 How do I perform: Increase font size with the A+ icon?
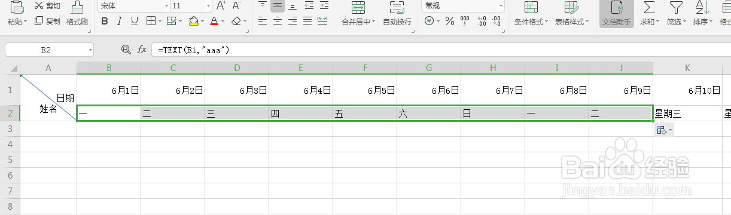point(221,6)
